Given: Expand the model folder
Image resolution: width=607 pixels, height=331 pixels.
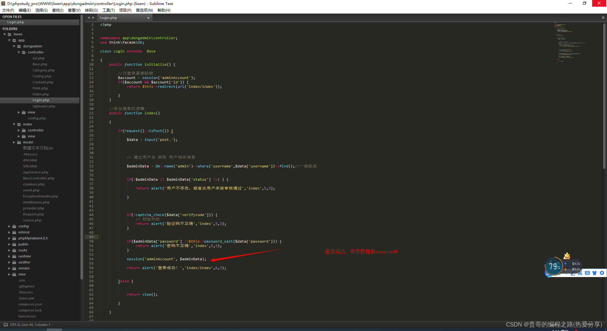Looking at the screenshot, I should (x=14, y=142).
